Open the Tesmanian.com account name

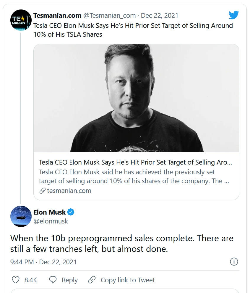pyautogui.click(x=57, y=15)
